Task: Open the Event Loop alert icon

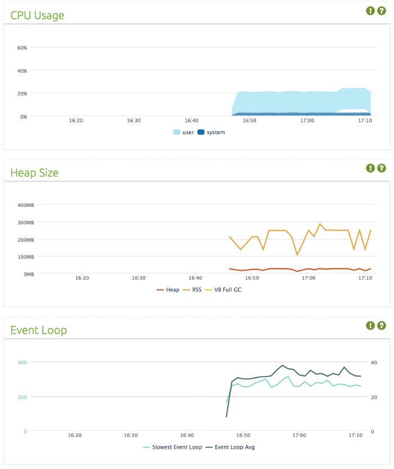Action: 370,325
